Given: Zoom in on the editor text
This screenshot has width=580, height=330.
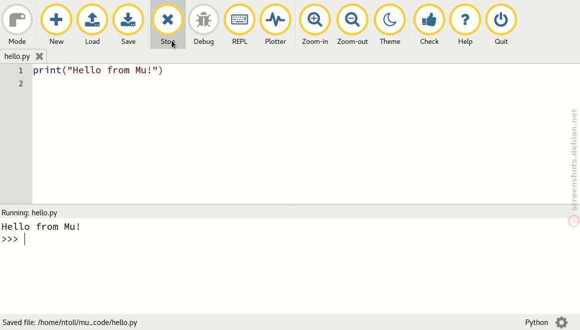Looking at the screenshot, I should pos(315,24).
